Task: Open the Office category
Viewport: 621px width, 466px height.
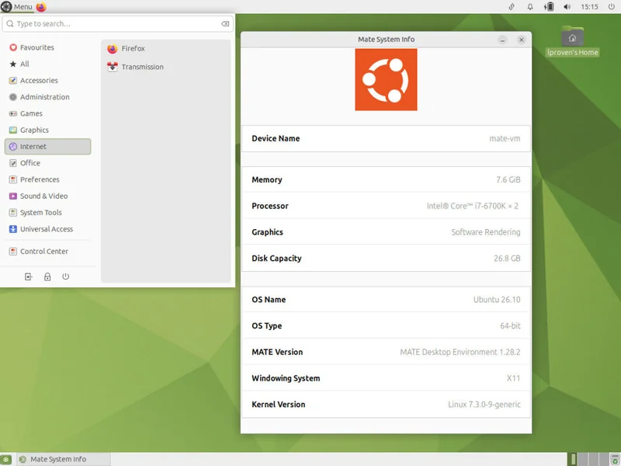Action: (x=48, y=163)
